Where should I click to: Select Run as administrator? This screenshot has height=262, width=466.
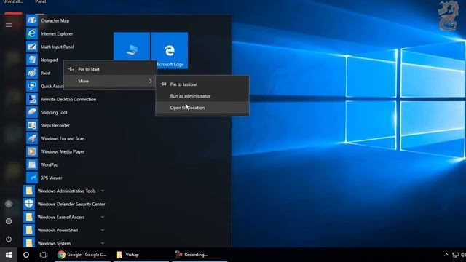[x=202, y=96]
